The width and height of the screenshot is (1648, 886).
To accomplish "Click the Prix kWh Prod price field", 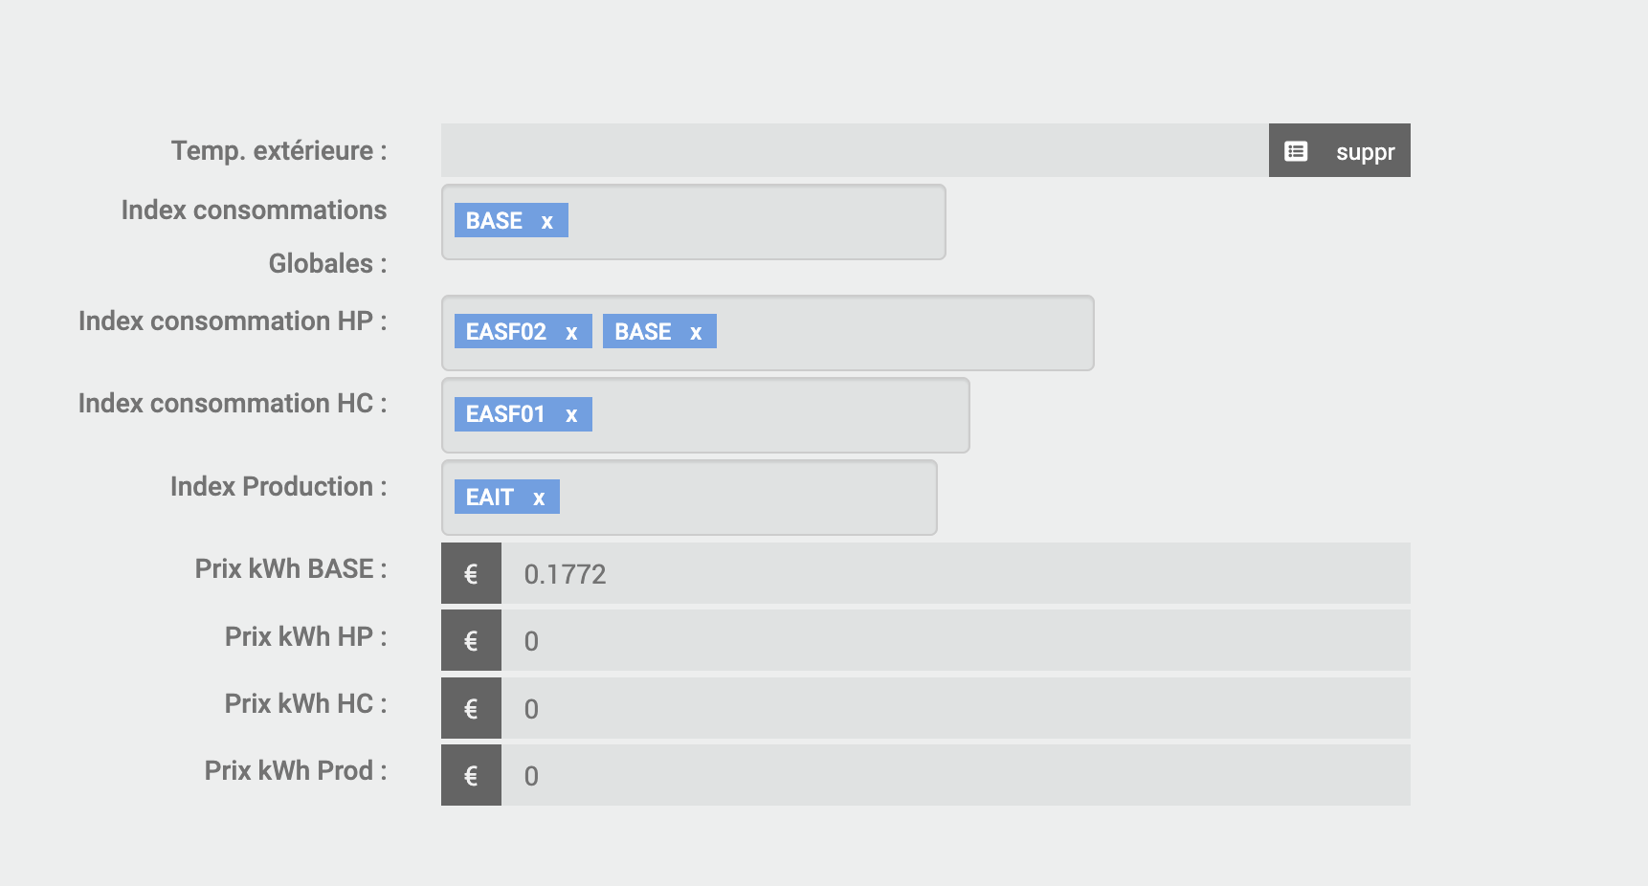I will point(955,776).
